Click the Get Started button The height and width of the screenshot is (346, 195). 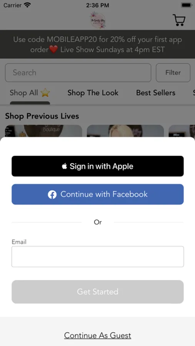tap(98, 292)
